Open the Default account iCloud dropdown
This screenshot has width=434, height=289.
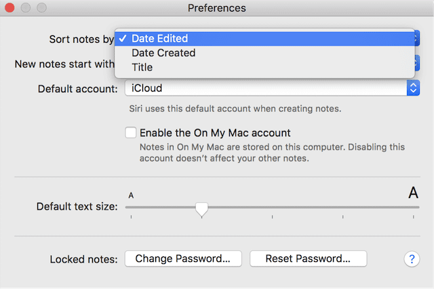point(264,88)
